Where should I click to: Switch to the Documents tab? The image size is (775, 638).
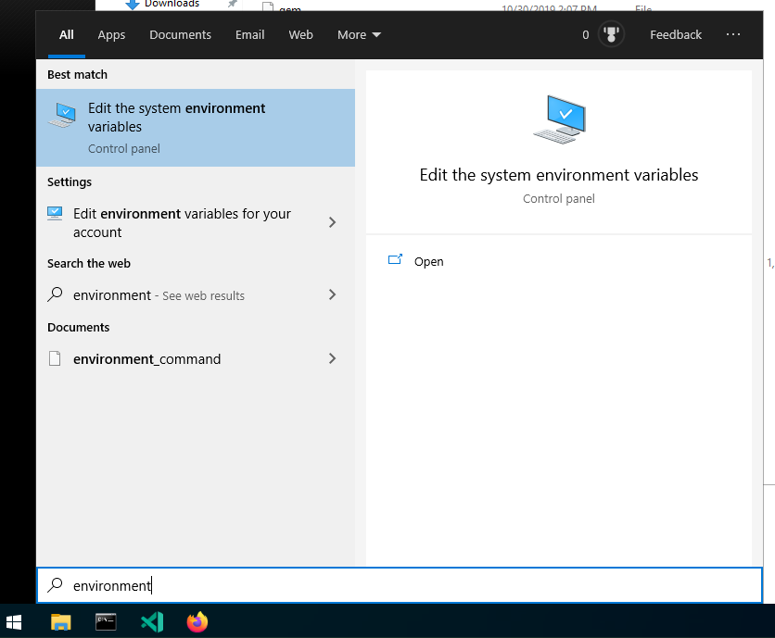pyautogui.click(x=180, y=35)
